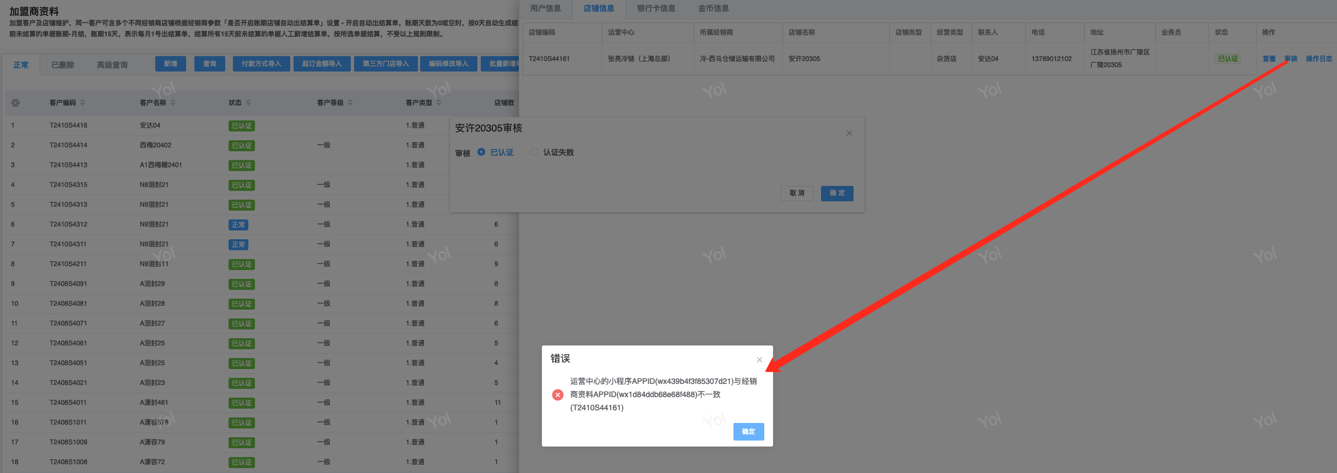Confirm 安许20305审核 dialog with 确定
This screenshot has width=1337, height=473.
click(837, 193)
